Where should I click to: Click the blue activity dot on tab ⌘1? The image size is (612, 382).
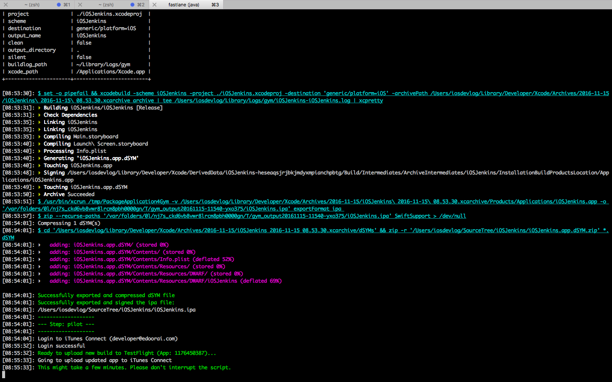coord(59,5)
